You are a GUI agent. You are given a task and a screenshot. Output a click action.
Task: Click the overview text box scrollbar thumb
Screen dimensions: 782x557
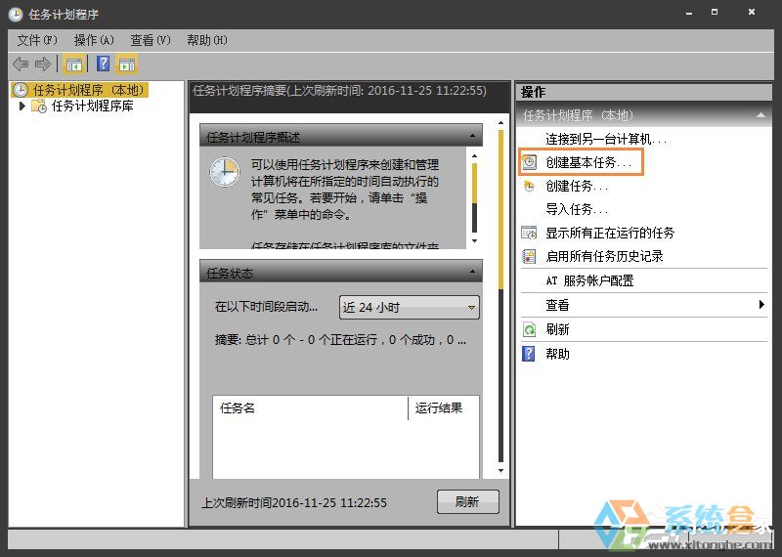point(474,184)
